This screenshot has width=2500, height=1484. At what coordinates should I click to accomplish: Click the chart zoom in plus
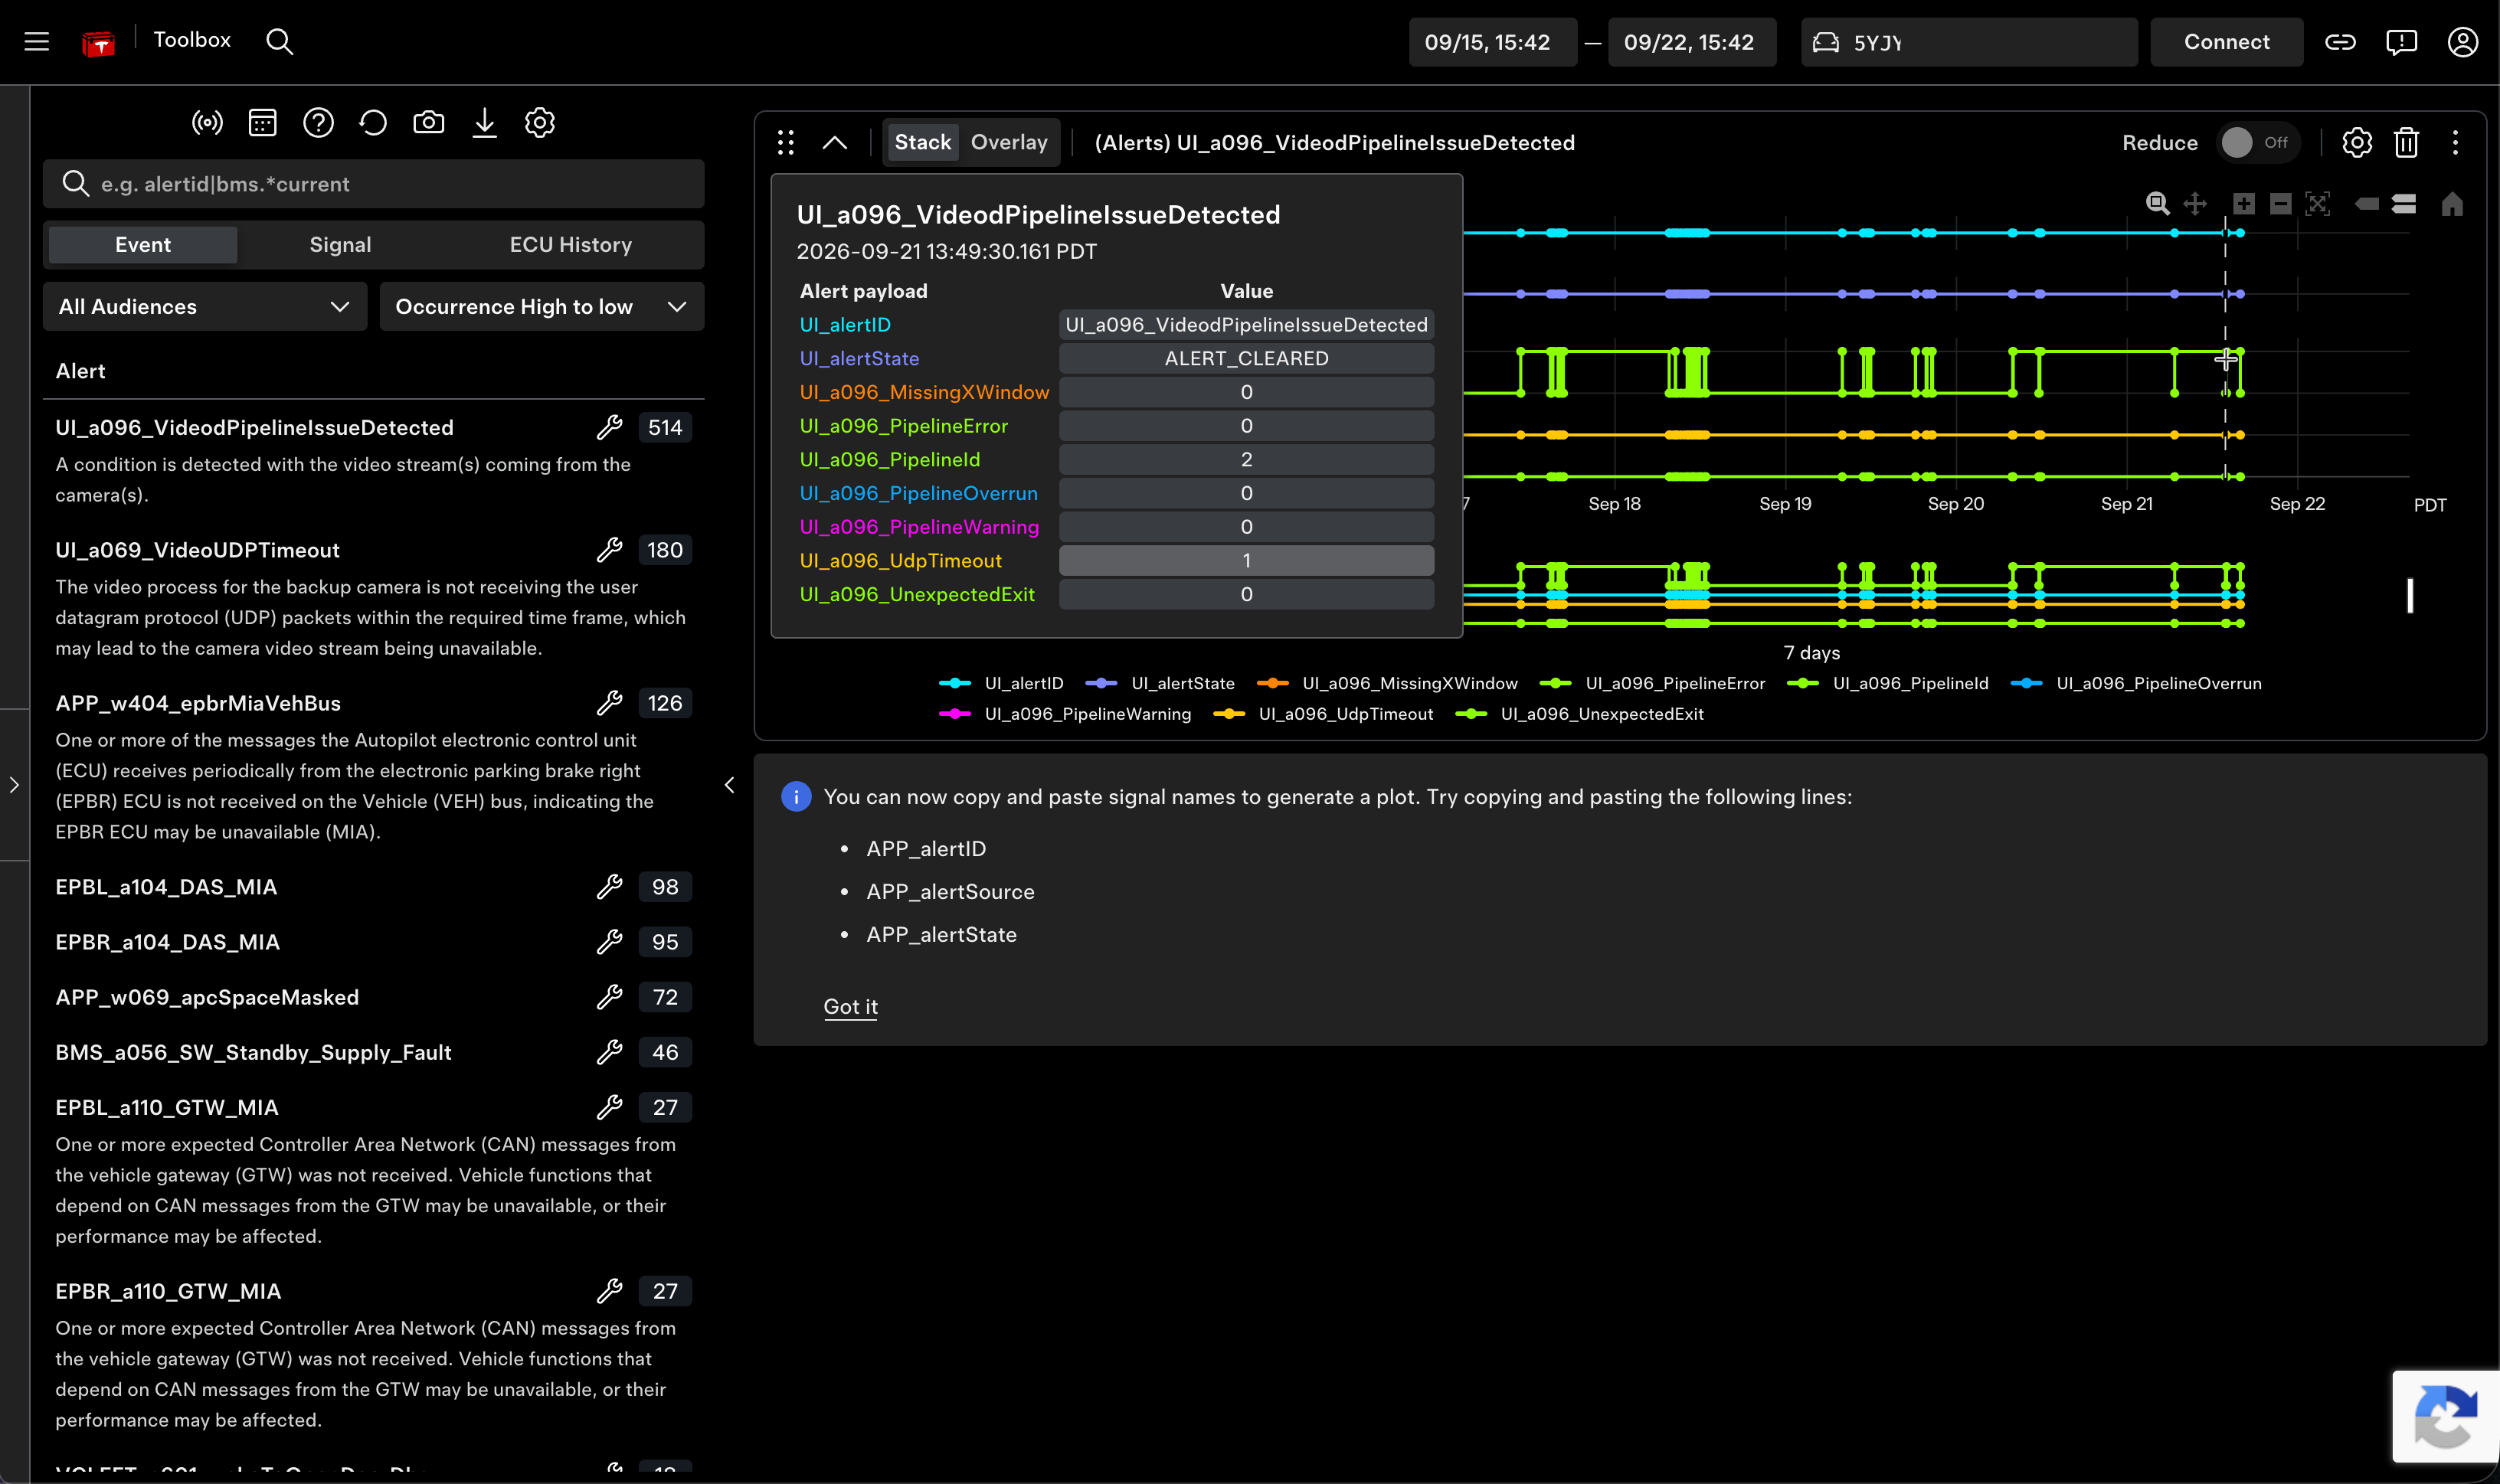point(2244,204)
